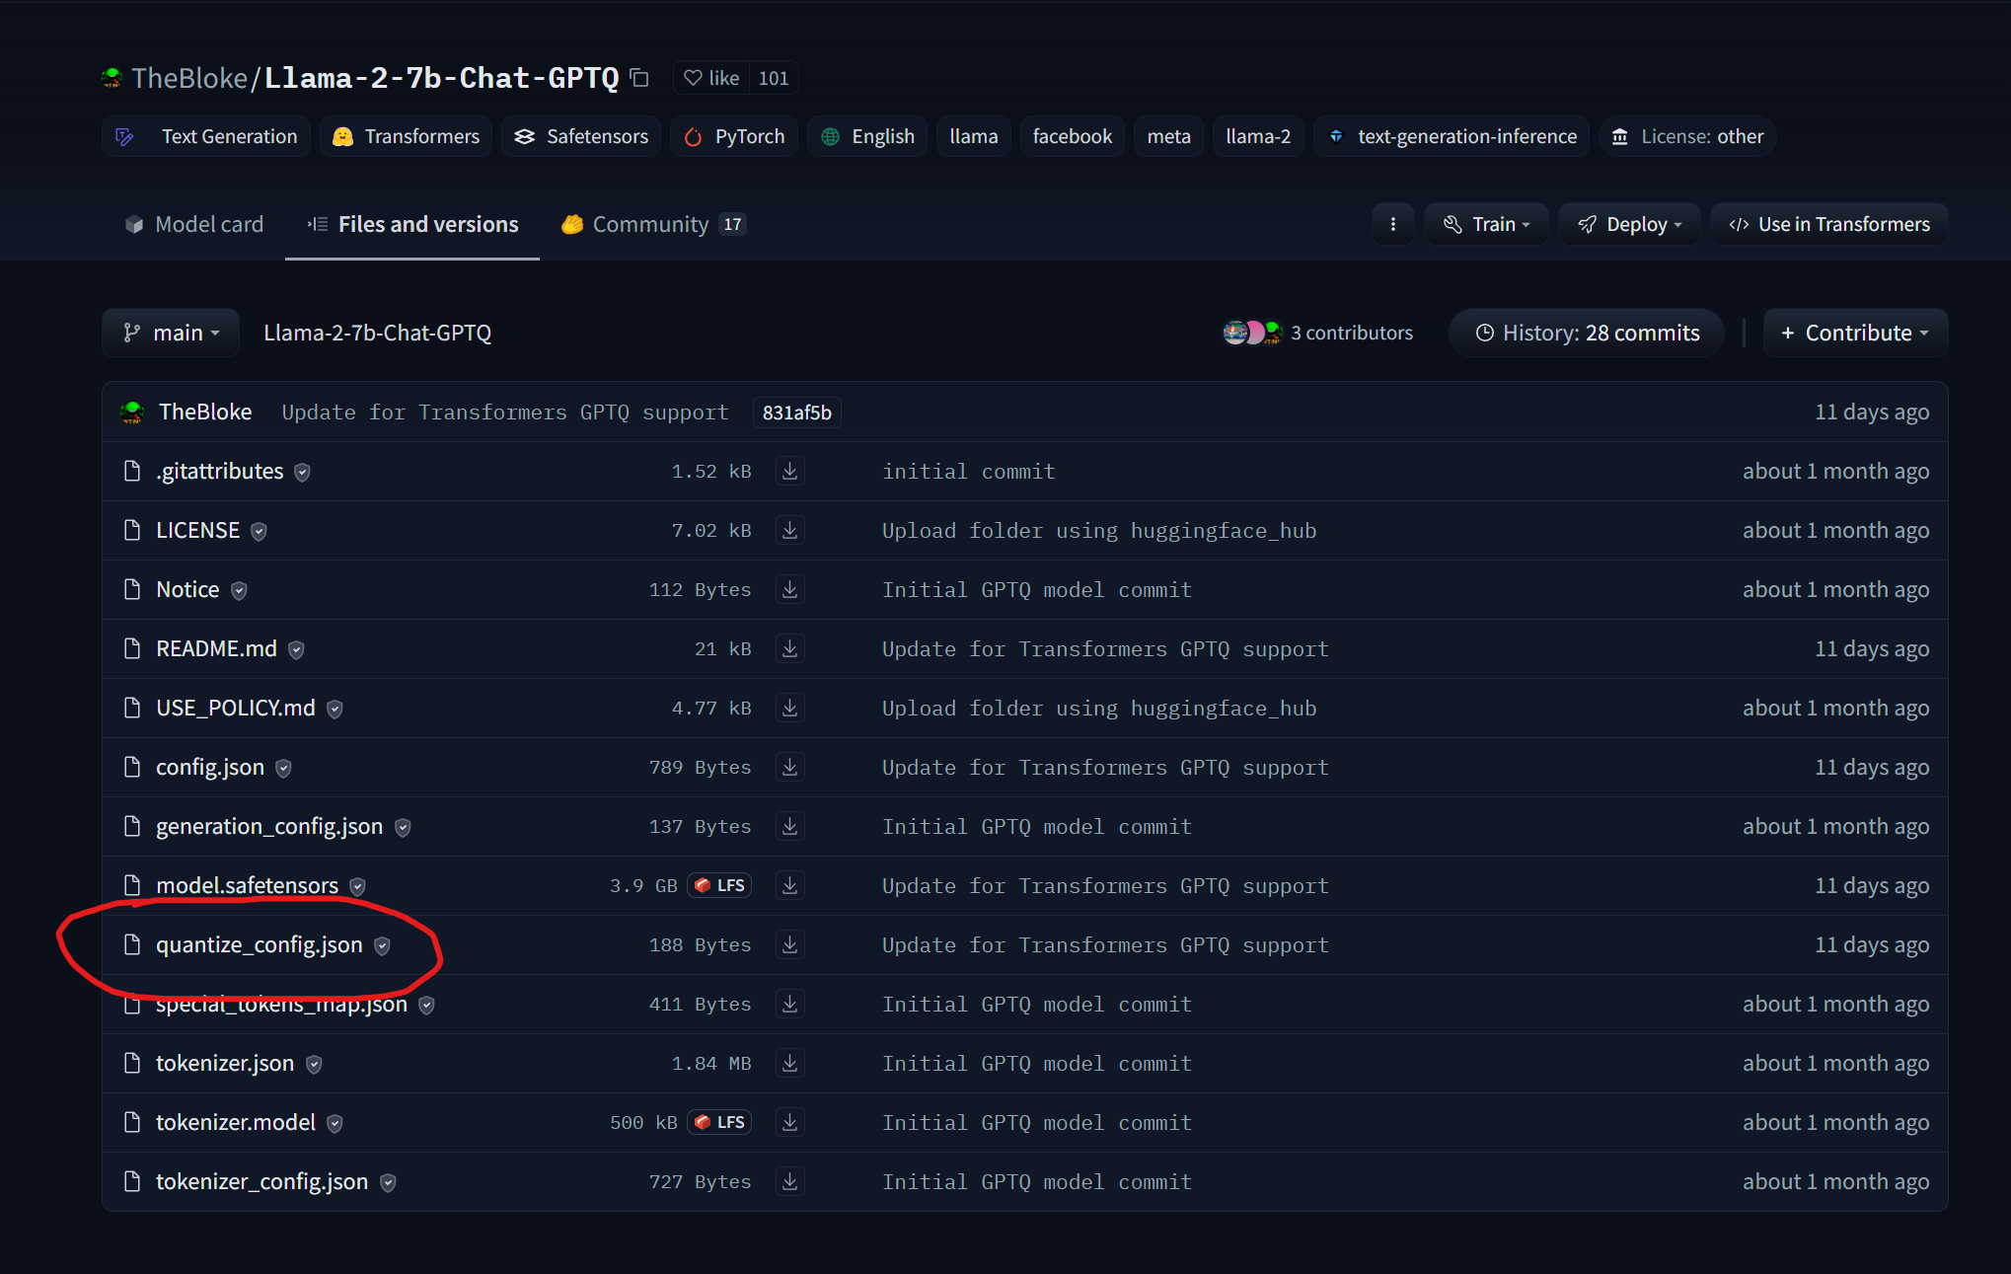Switch to the Model card tab

[194, 224]
